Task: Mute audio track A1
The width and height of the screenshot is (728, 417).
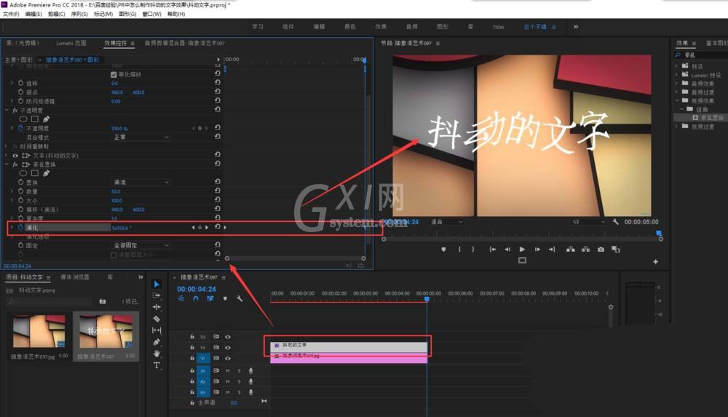Action: [x=227, y=370]
